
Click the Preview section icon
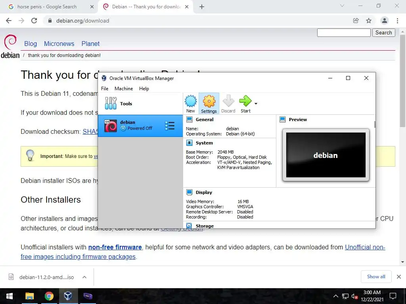[x=282, y=120]
